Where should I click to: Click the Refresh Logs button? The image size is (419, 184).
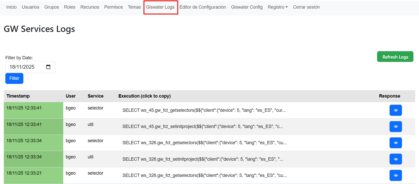(x=395, y=57)
